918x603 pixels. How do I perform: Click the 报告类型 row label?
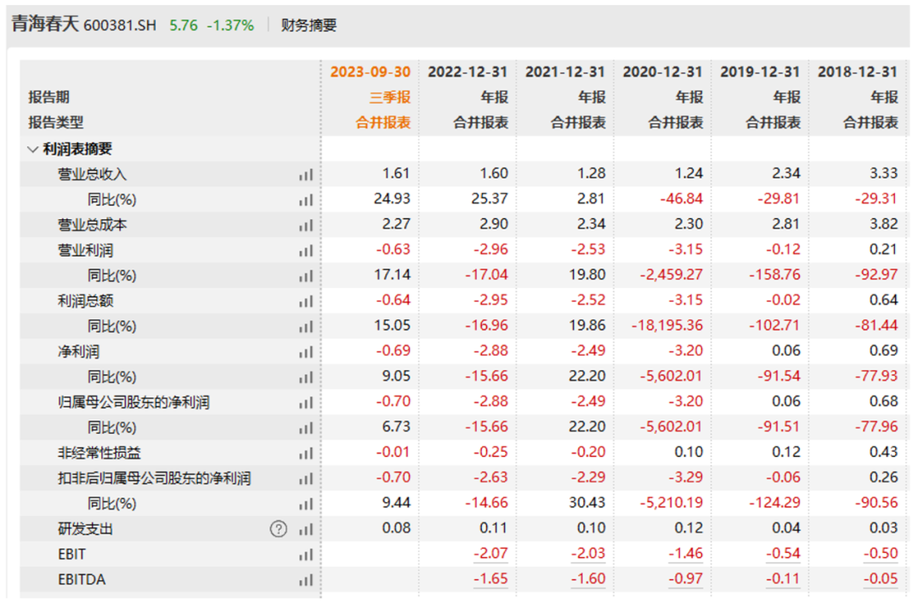point(55,122)
